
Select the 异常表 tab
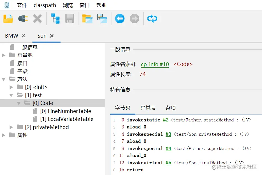(x=148, y=108)
